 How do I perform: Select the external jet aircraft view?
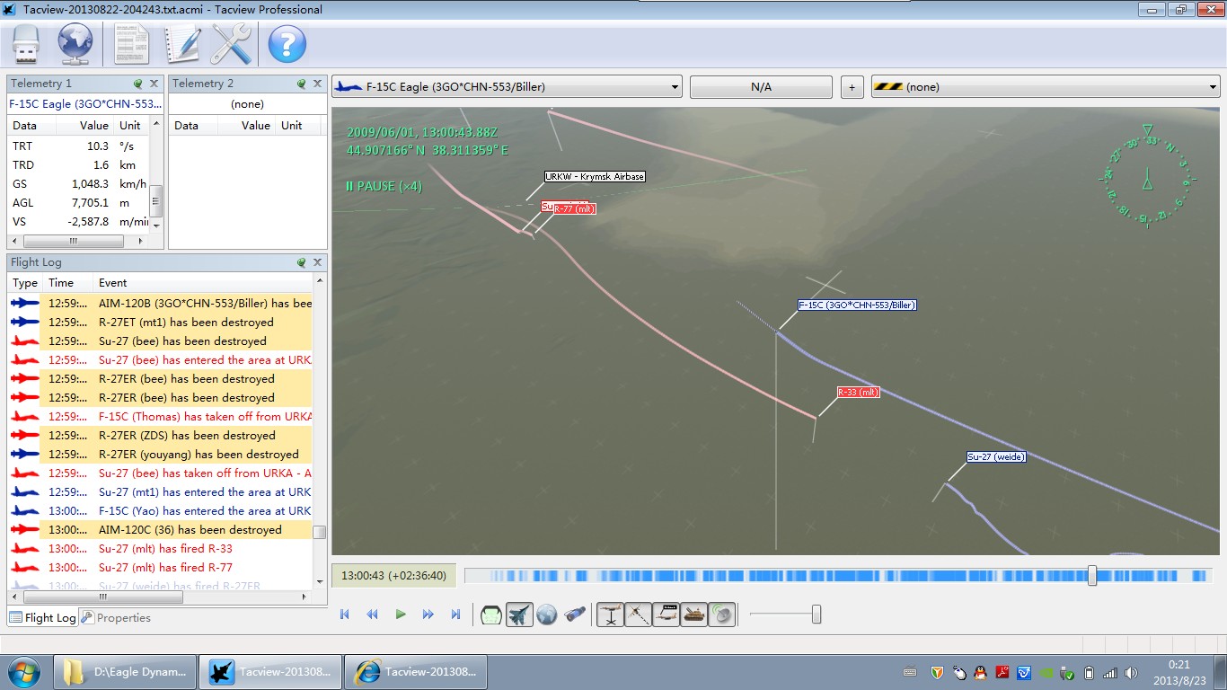point(519,615)
